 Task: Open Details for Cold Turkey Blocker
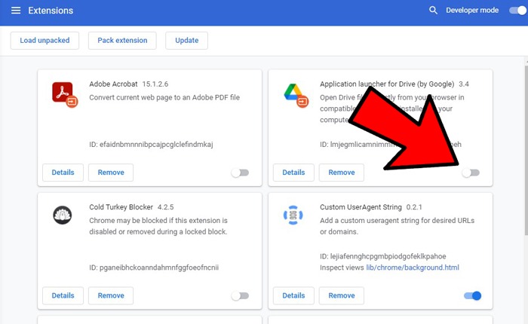pyautogui.click(x=63, y=295)
